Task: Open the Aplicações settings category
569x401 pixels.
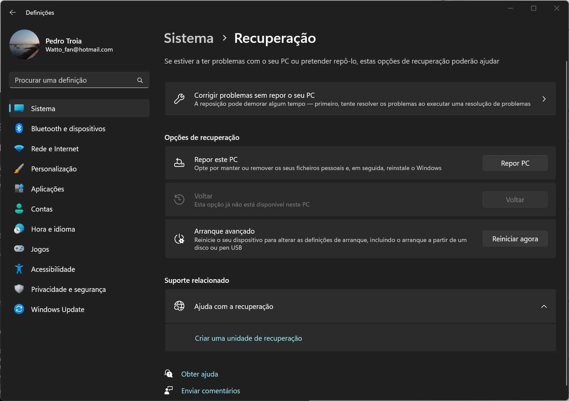Action: click(x=48, y=189)
